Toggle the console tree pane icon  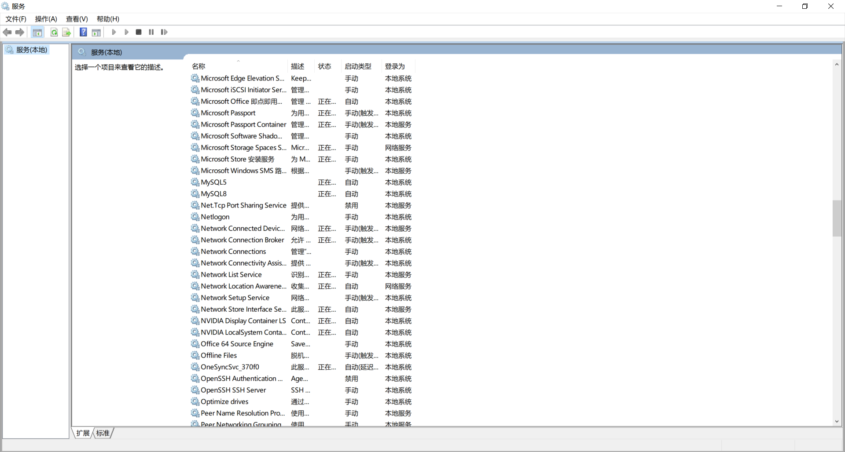37,32
